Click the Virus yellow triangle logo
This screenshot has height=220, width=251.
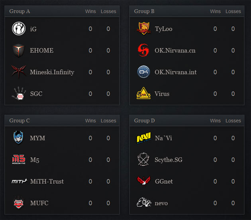pos(143,94)
